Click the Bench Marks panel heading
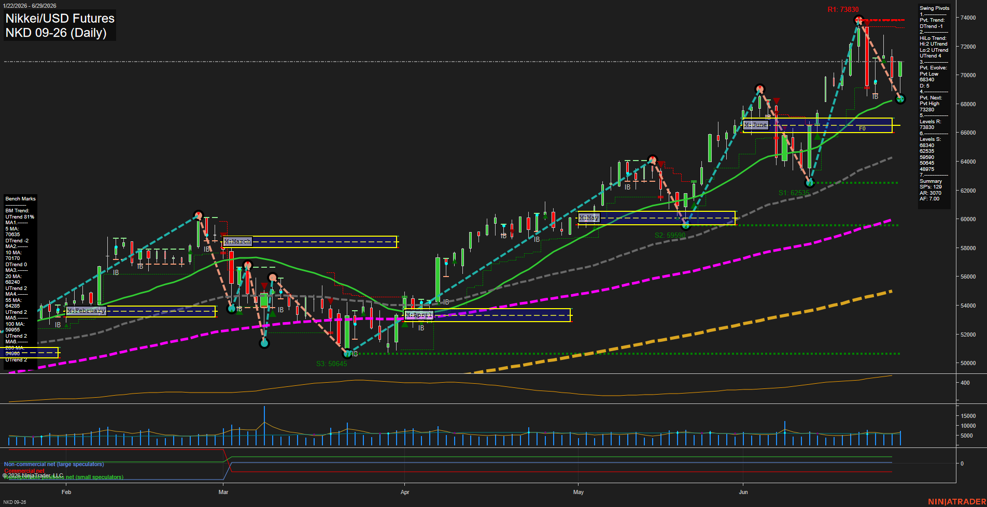 click(20, 199)
